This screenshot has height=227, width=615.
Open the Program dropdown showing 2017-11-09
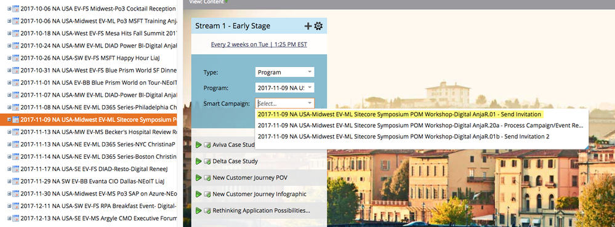[x=285, y=88]
